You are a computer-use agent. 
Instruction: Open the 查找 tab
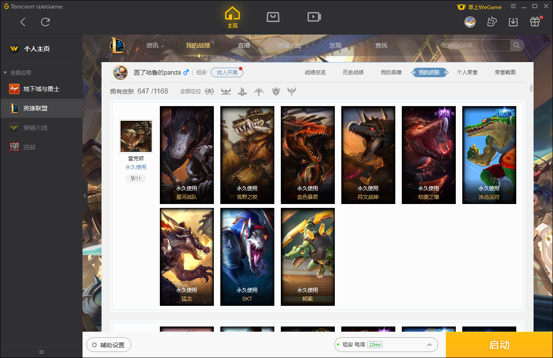pyautogui.click(x=381, y=45)
